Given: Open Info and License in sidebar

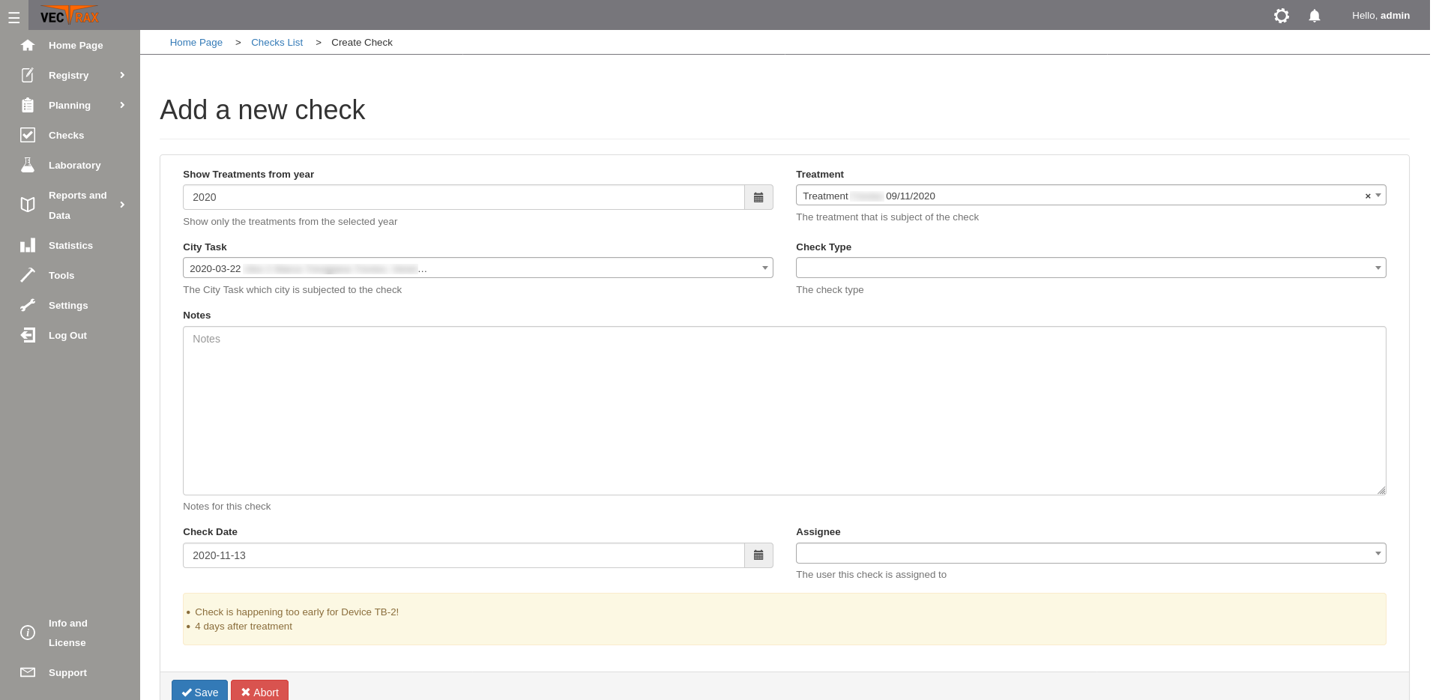Looking at the screenshot, I should 70,633.
